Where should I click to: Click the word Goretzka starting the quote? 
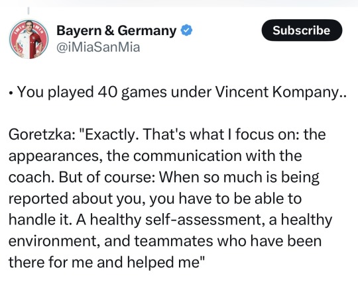click(x=38, y=134)
